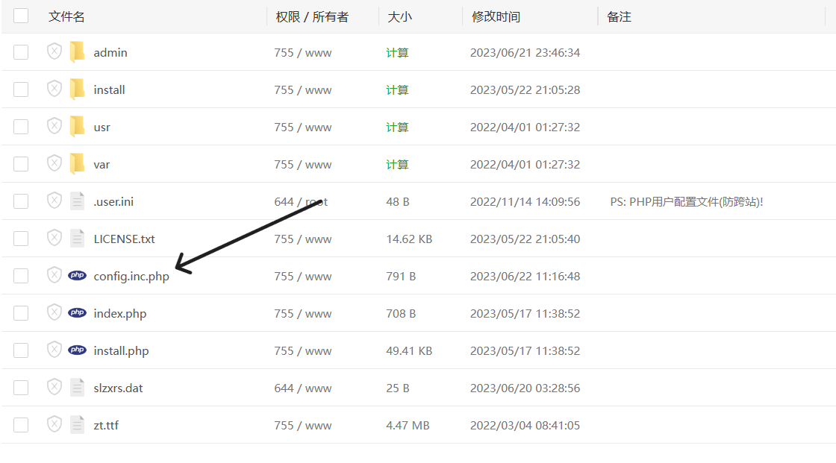This screenshot has height=463, width=836.
Task: Click the shield icon beside zt.ttf
Action: 54,424
